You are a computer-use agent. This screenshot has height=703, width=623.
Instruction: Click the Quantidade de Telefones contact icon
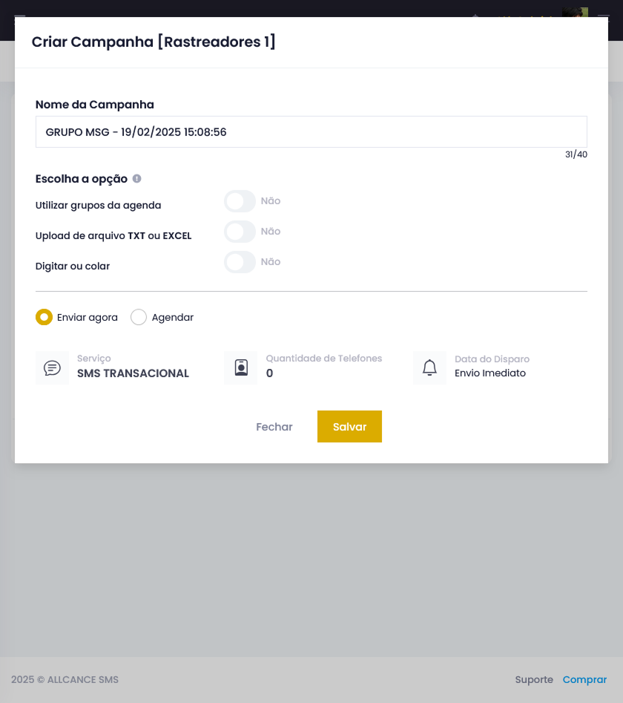[241, 367]
